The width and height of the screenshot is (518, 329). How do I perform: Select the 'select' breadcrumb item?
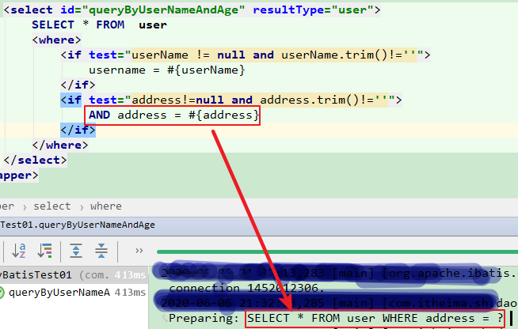pyautogui.click(x=52, y=206)
